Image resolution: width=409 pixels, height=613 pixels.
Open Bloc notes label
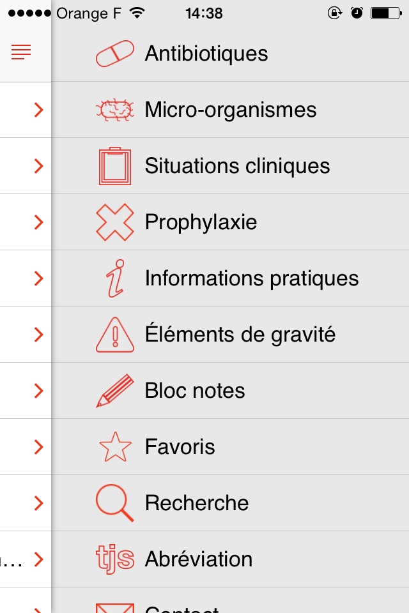pyautogui.click(x=195, y=391)
